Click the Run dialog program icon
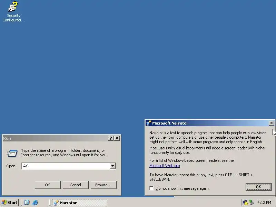The height and width of the screenshot is (207, 276). (12, 153)
